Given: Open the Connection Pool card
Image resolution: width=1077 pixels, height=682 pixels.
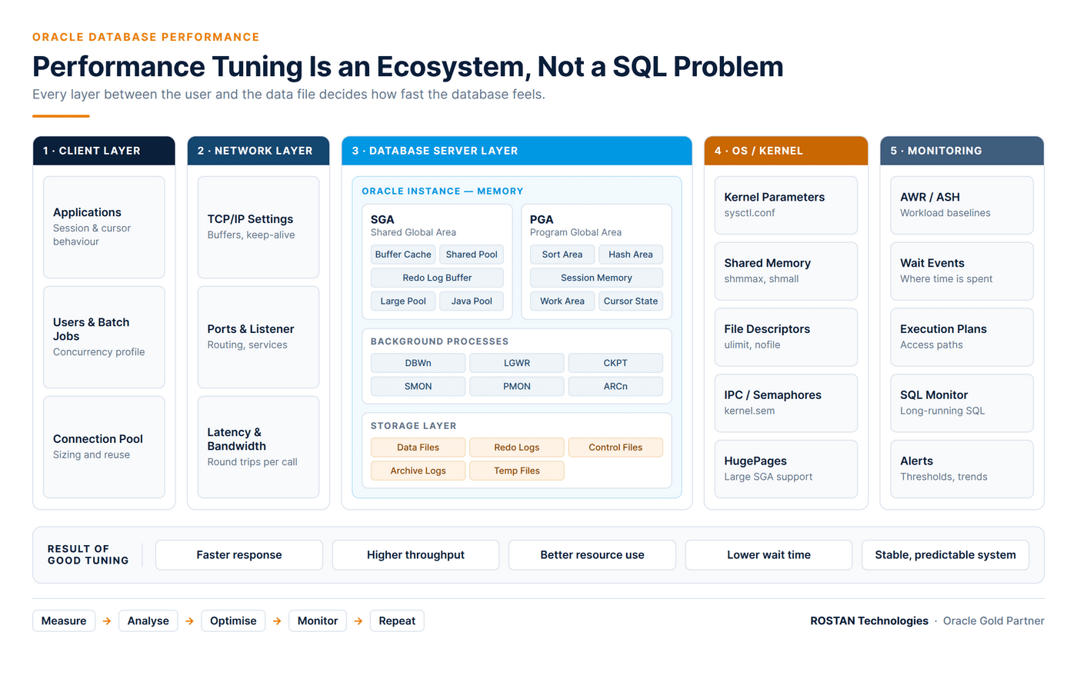Looking at the screenshot, I should (x=104, y=447).
